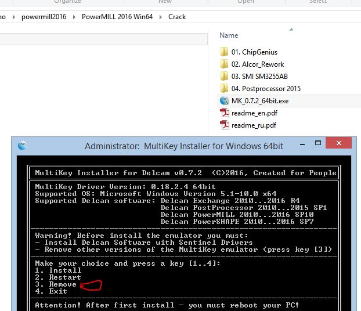Navigate to powermill2016 in the breadcrumb

point(44,17)
